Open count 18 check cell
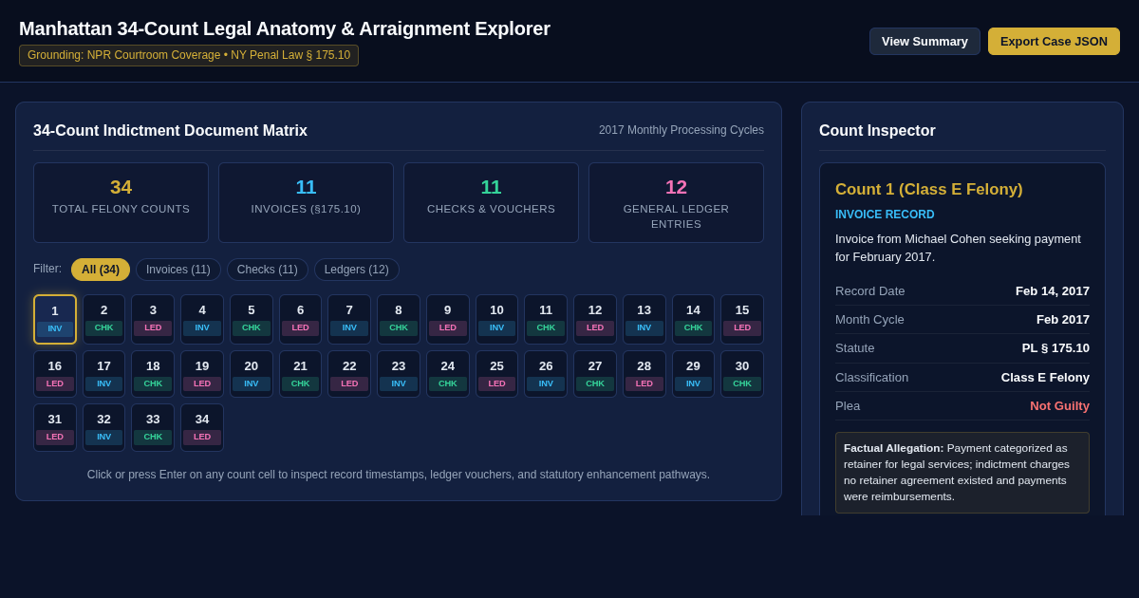The width and height of the screenshot is (1139, 598). (x=153, y=374)
